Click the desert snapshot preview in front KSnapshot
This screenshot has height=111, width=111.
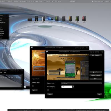point(68,67)
